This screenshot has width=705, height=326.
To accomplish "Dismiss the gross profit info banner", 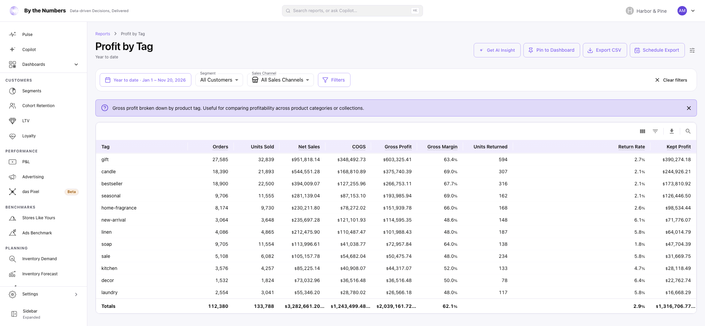I will (x=689, y=108).
